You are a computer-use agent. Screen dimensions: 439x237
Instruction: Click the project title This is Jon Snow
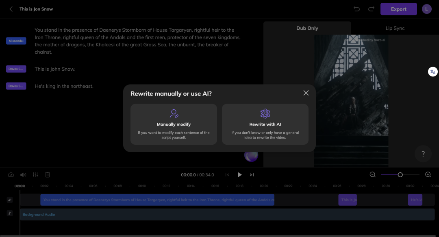36,9
